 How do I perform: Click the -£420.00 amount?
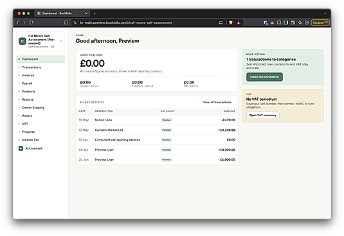pyautogui.click(x=228, y=120)
